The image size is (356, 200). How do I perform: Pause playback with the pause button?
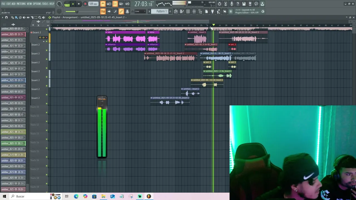click(x=73, y=4)
